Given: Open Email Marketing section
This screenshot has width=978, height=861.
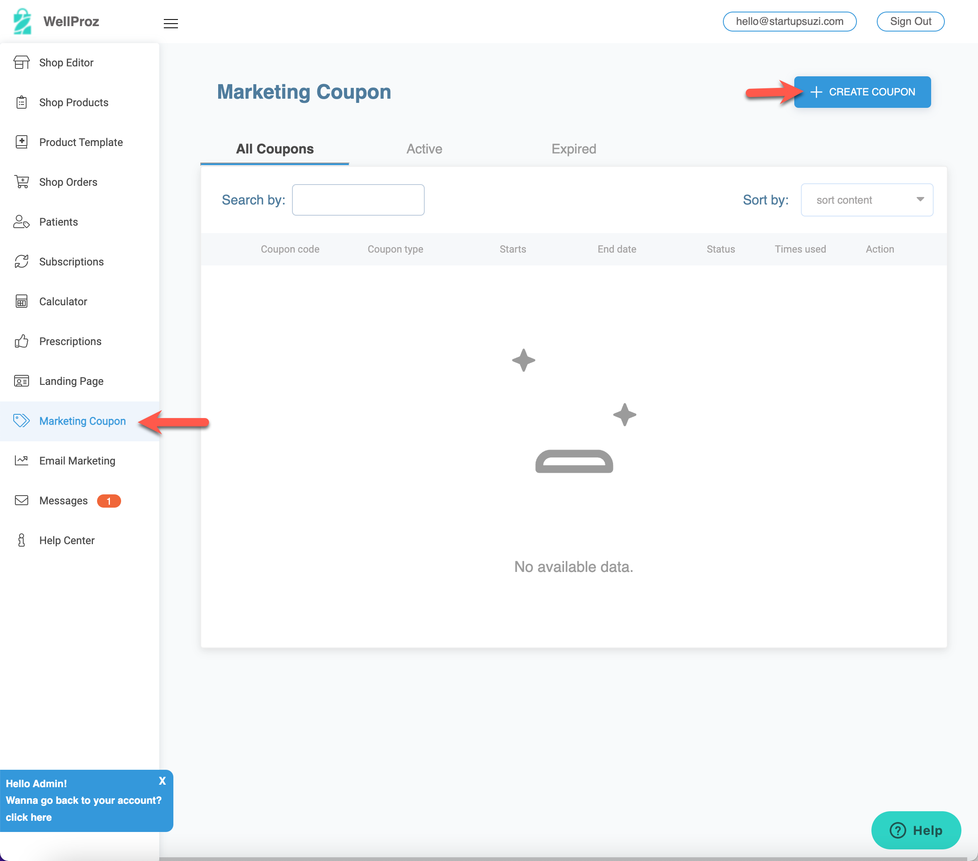Looking at the screenshot, I should [76, 461].
